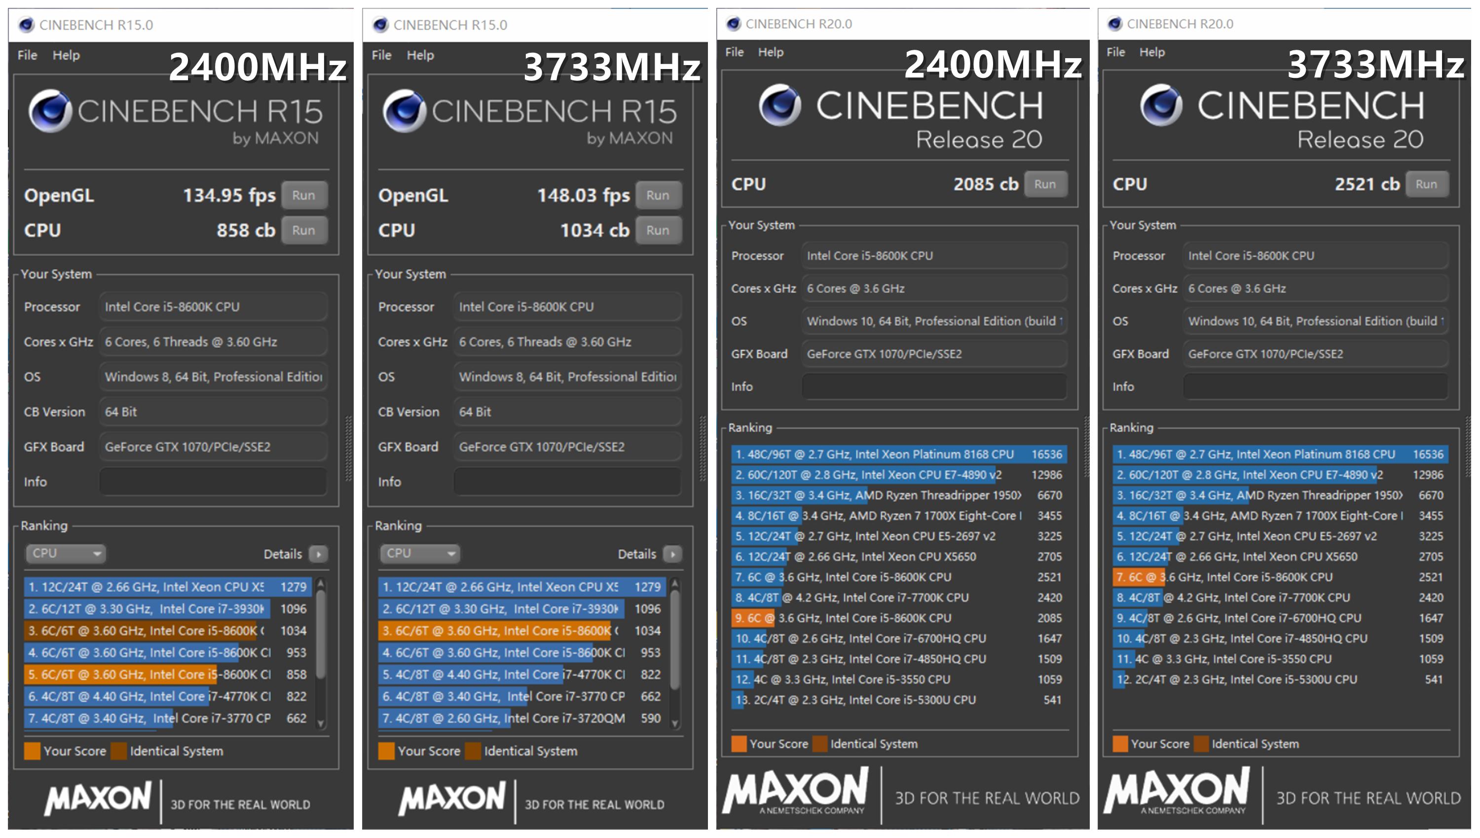Run the CPU test showing 2085 cb
The image size is (1480, 838).
[1045, 184]
